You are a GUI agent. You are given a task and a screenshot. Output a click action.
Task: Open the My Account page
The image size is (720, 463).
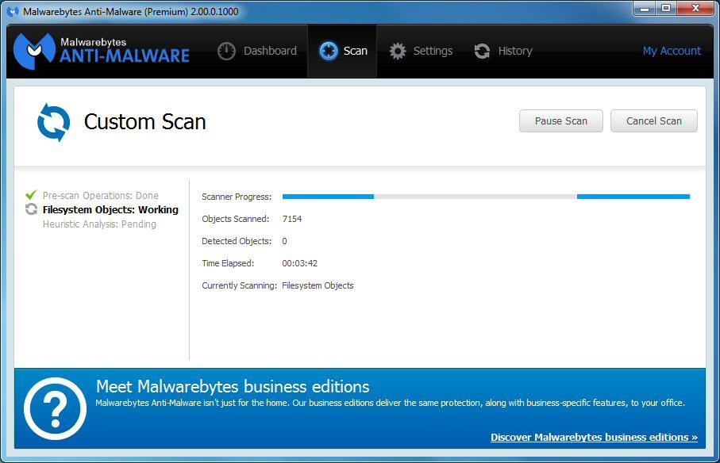[672, 50]
